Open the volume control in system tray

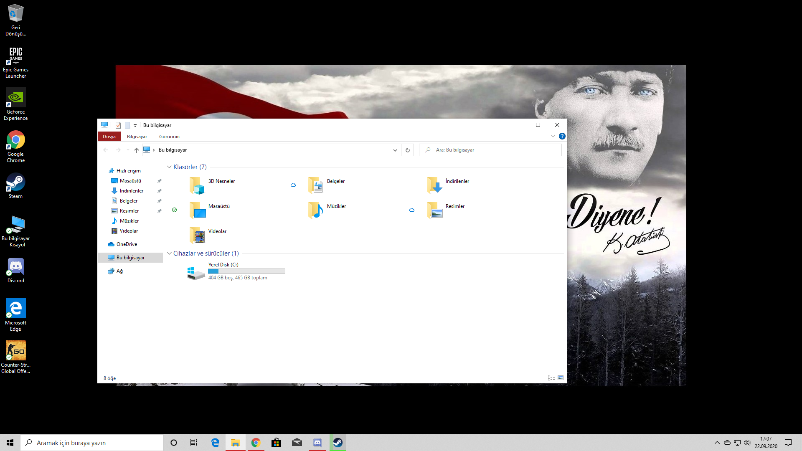[x=747, y=443]
